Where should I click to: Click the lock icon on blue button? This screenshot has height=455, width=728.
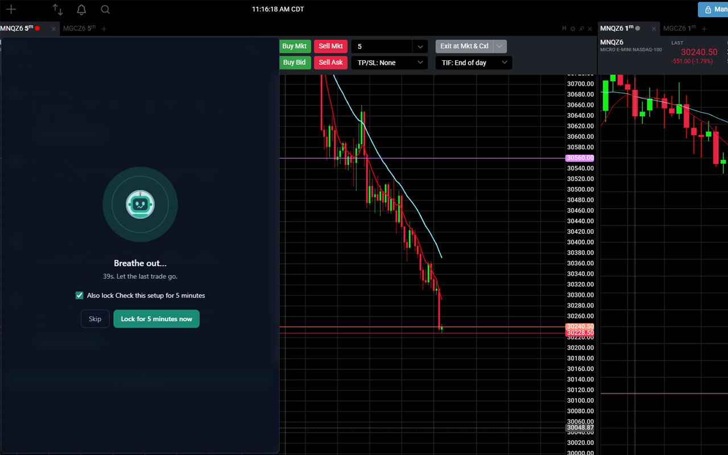pyautogui.click(x=708, y=10)
